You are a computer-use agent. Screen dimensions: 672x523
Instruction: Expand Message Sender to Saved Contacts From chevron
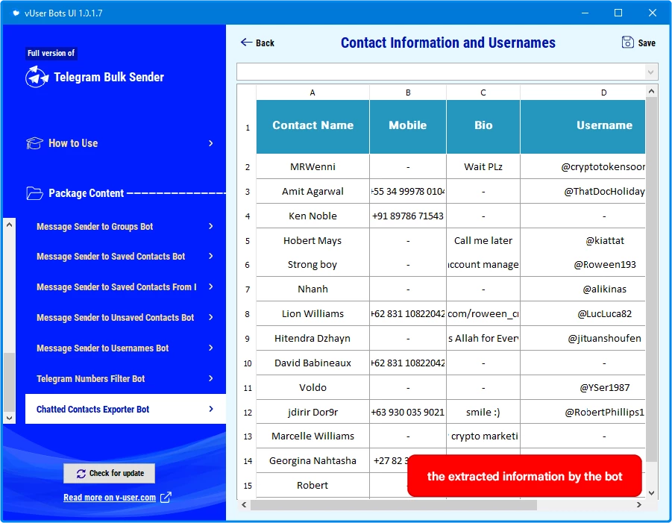pyautogui.click(x=210, y=286)
